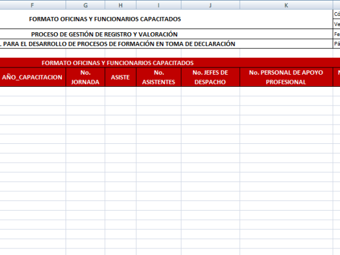Select column I header
This screenshot has width=340, height=255.
pos(158,5)
